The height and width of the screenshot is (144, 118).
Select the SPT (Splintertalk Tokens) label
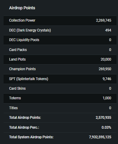29,79
